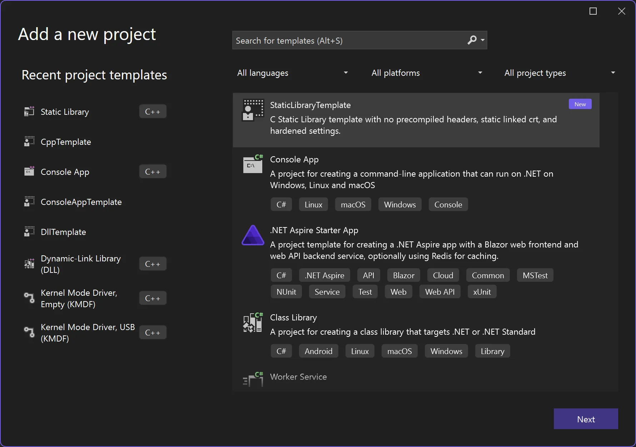Maximize the Add a new project dialog
The image size is (636, 447).
[x=593, y=11]
